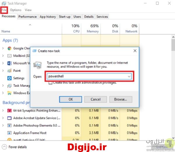Switch to the Start-up tab

click(x=65, y=17)
